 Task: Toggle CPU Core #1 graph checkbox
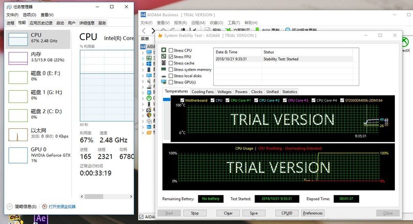(228, 100)
